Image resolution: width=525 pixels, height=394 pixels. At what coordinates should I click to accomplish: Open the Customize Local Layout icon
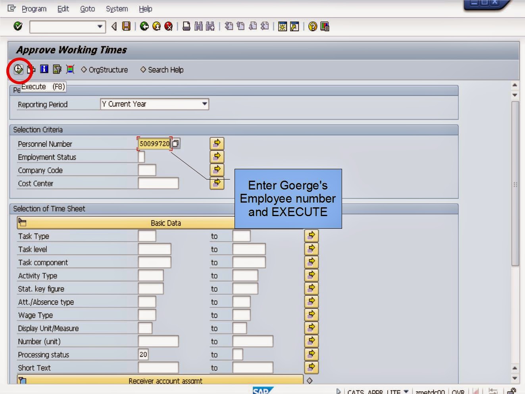pyautogui.click(x=325, y=27)
